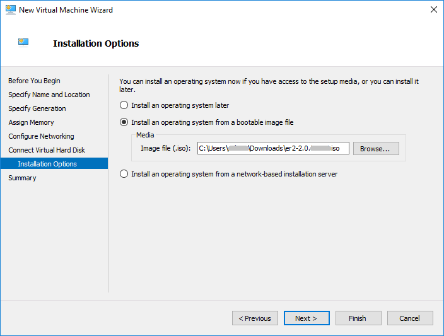
Task: Click the < Previous button
Action: pyautogui.click(x=255, y=318)
